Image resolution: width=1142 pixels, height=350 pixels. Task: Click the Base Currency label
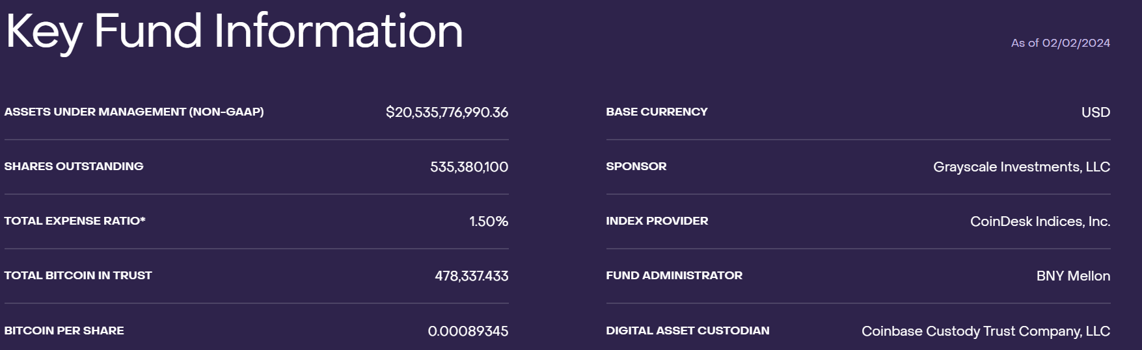tap(657, 112)
